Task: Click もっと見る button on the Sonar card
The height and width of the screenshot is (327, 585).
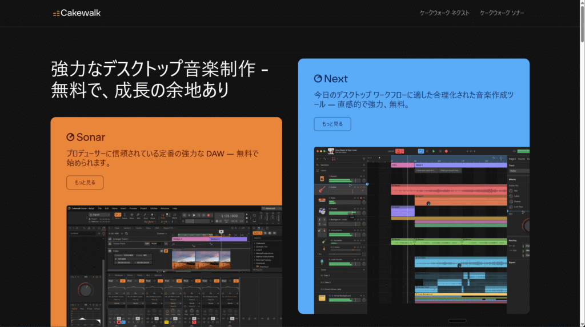Action: [85, 183]
